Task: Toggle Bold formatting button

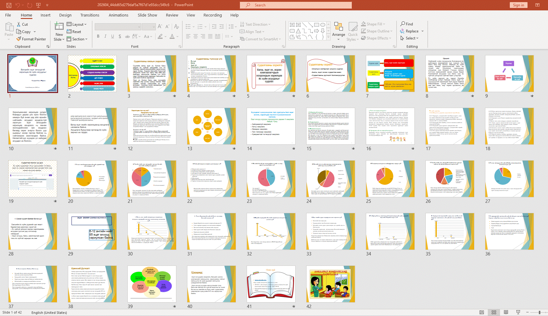Action: [98, 36]
